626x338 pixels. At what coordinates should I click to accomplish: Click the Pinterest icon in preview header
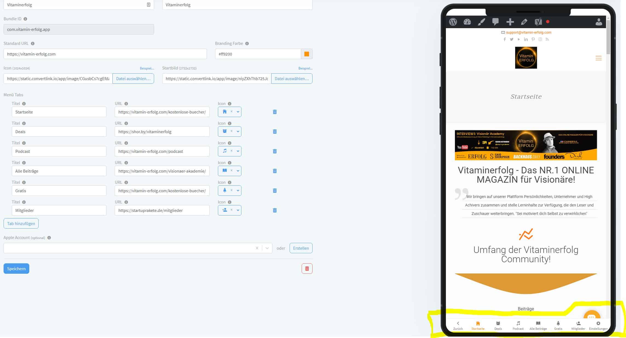[533, 39]
